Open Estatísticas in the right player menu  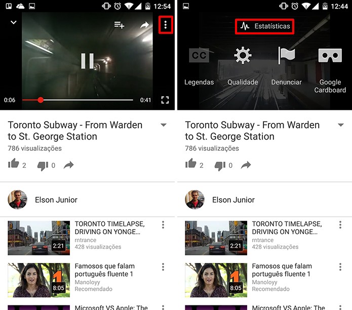coord(265,26)
